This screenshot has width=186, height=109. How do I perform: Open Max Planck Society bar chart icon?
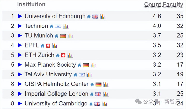click(93, 65)
